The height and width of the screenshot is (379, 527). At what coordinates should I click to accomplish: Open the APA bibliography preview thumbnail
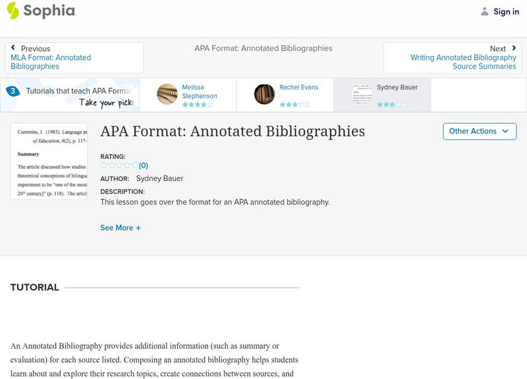coord(49,161)
